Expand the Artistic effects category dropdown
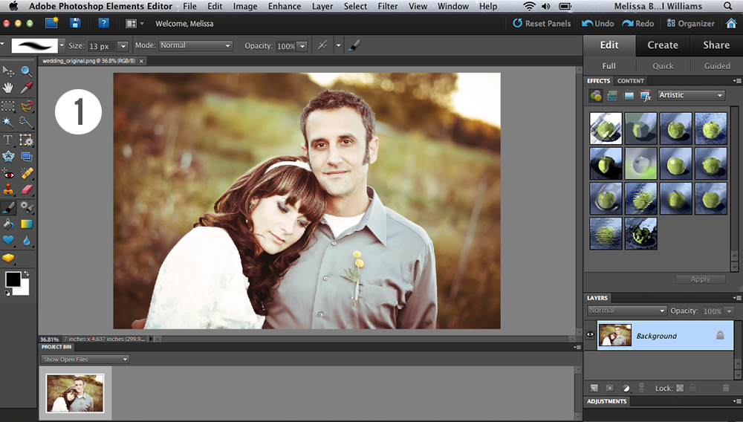This screenshot has width=743, height=422. tap(690, 95)
